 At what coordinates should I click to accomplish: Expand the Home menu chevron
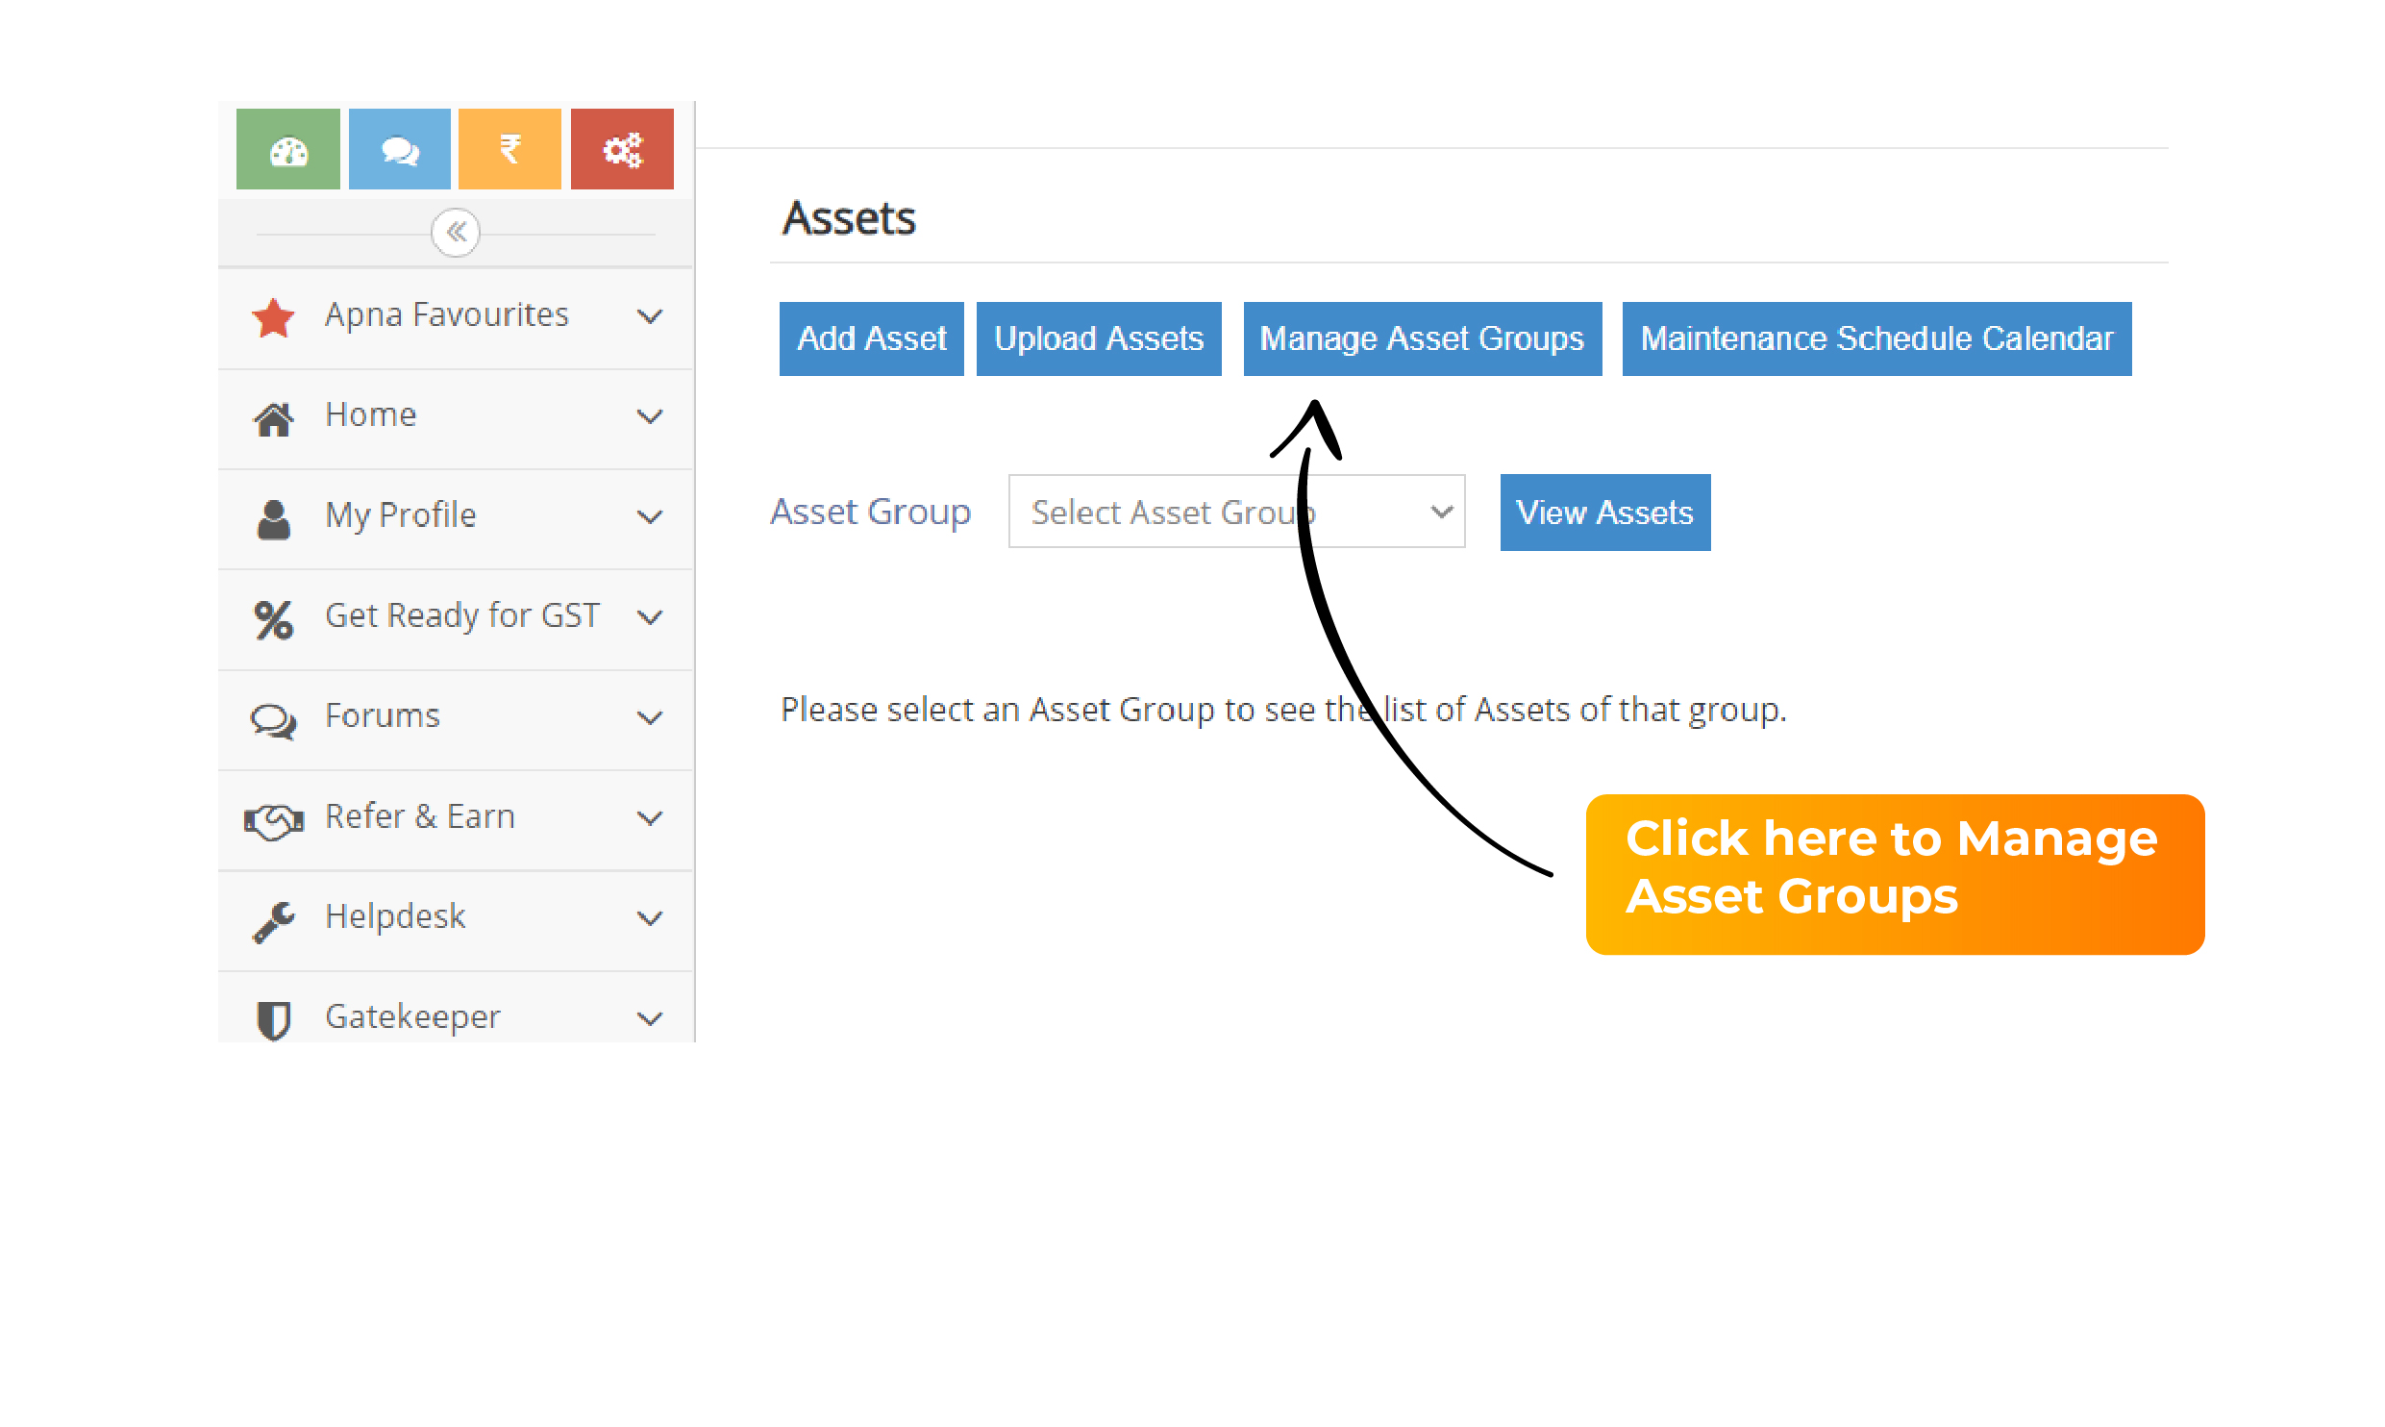tap(651, 416)
